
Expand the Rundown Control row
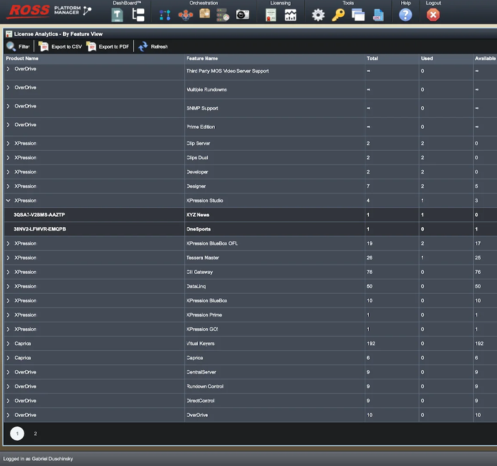click(x=8, y=386)
